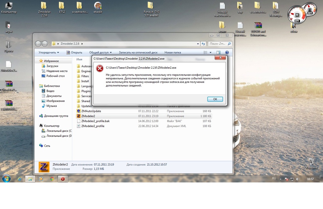Select ZModeler2_profile.bak in the file list

(95, 121)
